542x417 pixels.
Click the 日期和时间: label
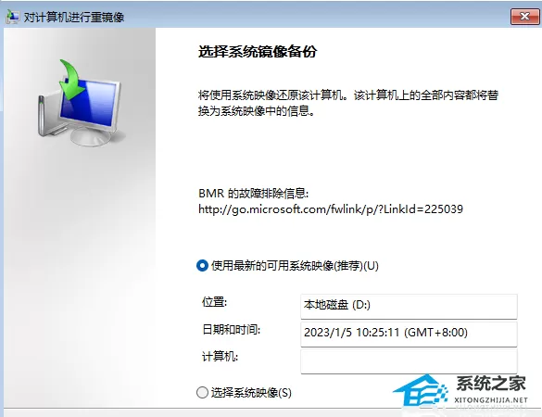tap(232, 330)
